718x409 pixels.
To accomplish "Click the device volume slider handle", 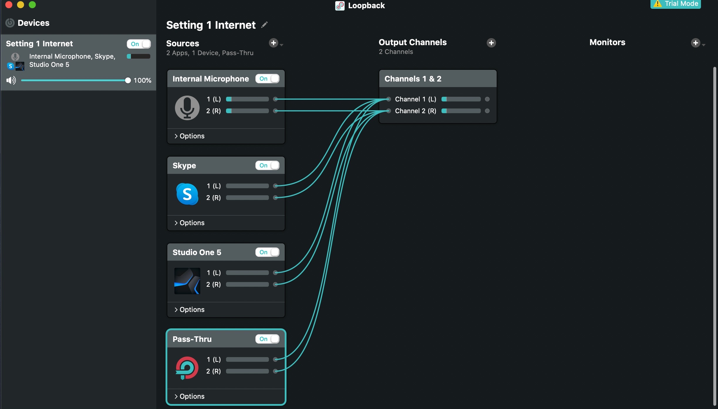I will coord(128,80).
